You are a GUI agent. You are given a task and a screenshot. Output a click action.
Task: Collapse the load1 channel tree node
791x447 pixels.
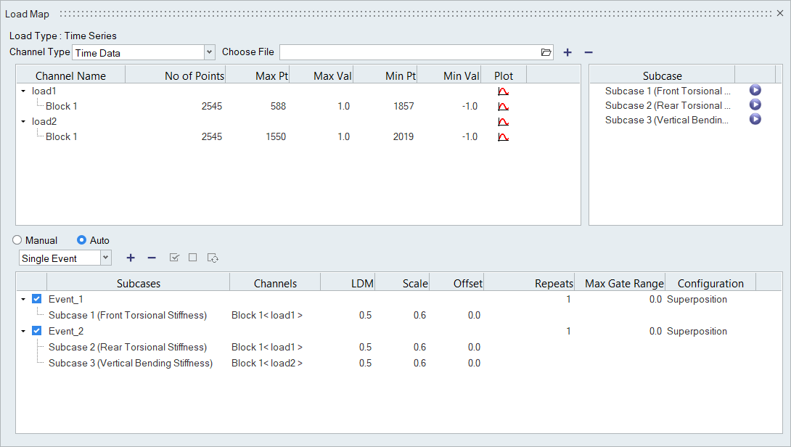point(23,91)
